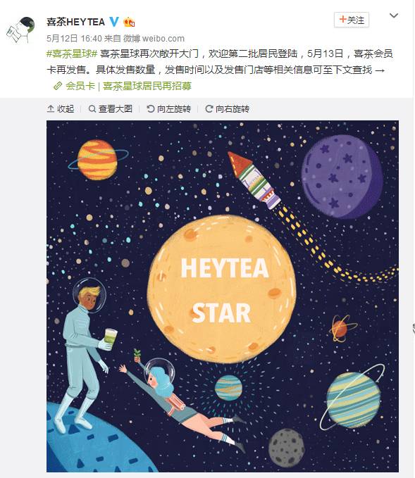Click the membership crown badge icon

click(x=129, y=22)
